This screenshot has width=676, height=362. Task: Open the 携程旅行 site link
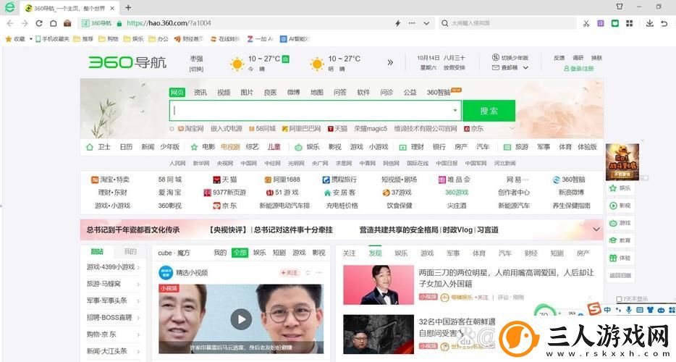tap(339, 180)
